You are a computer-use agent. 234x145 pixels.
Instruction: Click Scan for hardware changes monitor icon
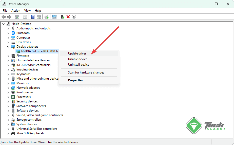point(54,17)
